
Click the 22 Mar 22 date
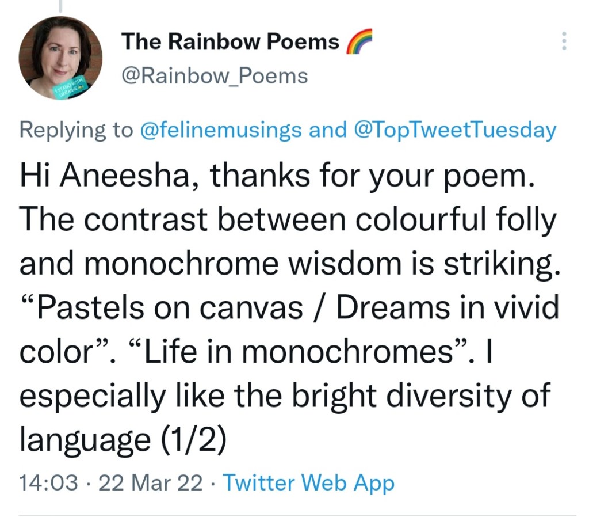[151, 482]
